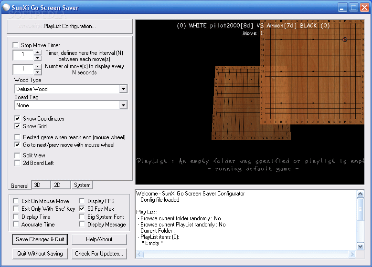Click Check For Updates button
372x267 pixels.
click(99, 254)
